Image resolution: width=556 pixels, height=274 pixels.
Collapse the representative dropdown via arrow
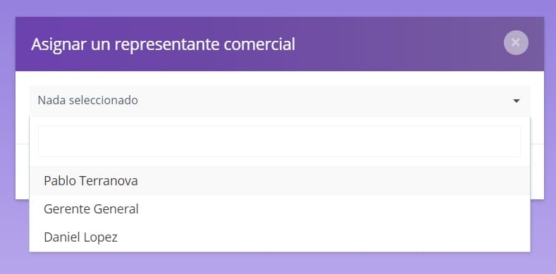coord(517,101)
